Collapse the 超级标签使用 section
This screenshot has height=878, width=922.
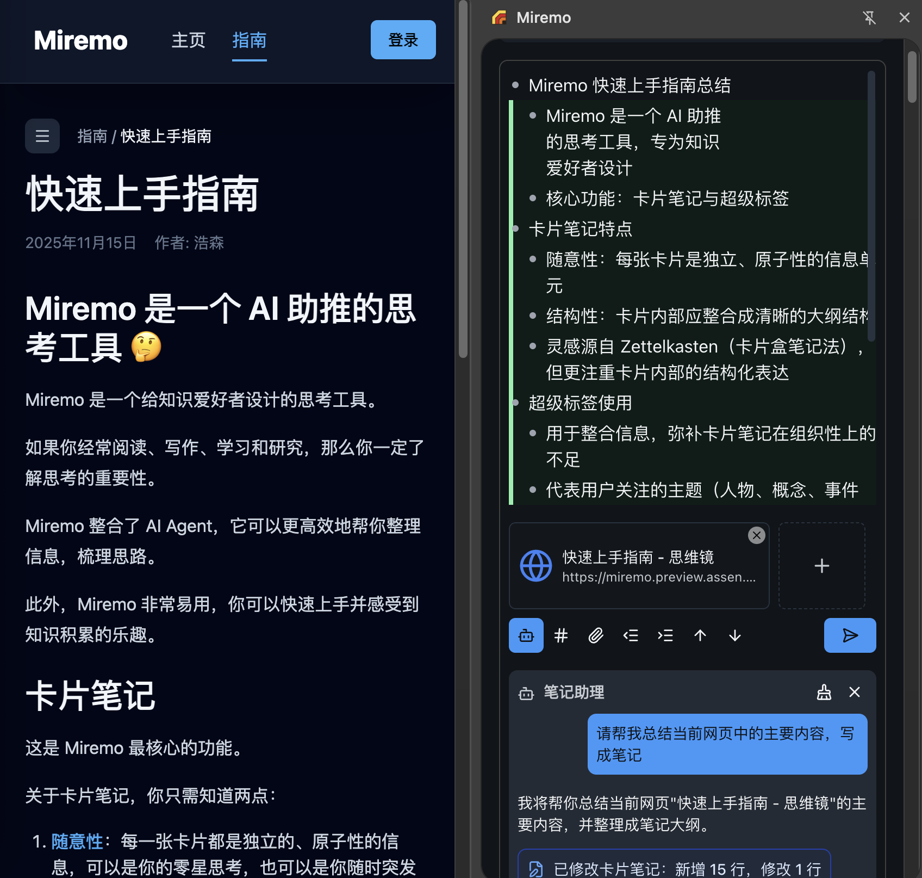pos(515,404)
